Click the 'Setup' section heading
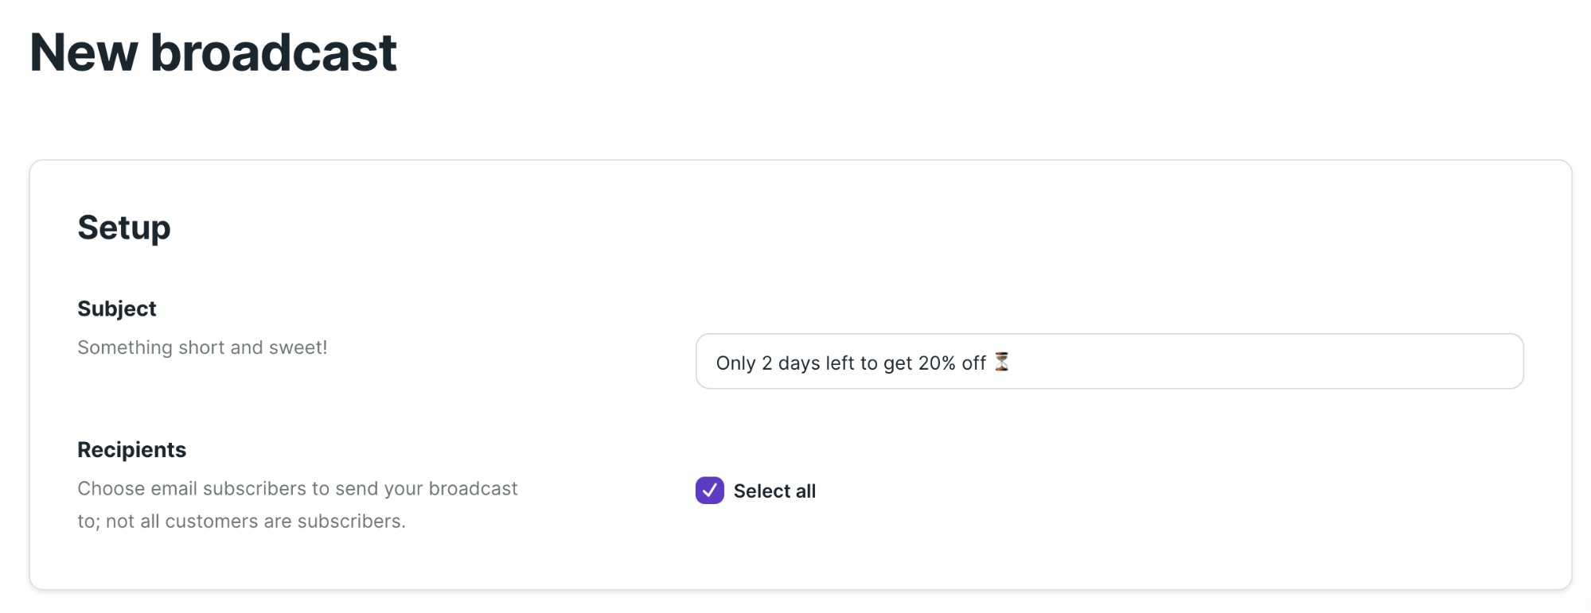The image size is (1591, 613). (x=124, y=228)
